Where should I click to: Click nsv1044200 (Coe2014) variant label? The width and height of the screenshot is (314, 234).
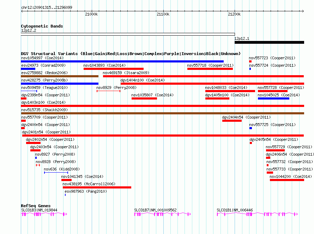(x=291, y=176)
